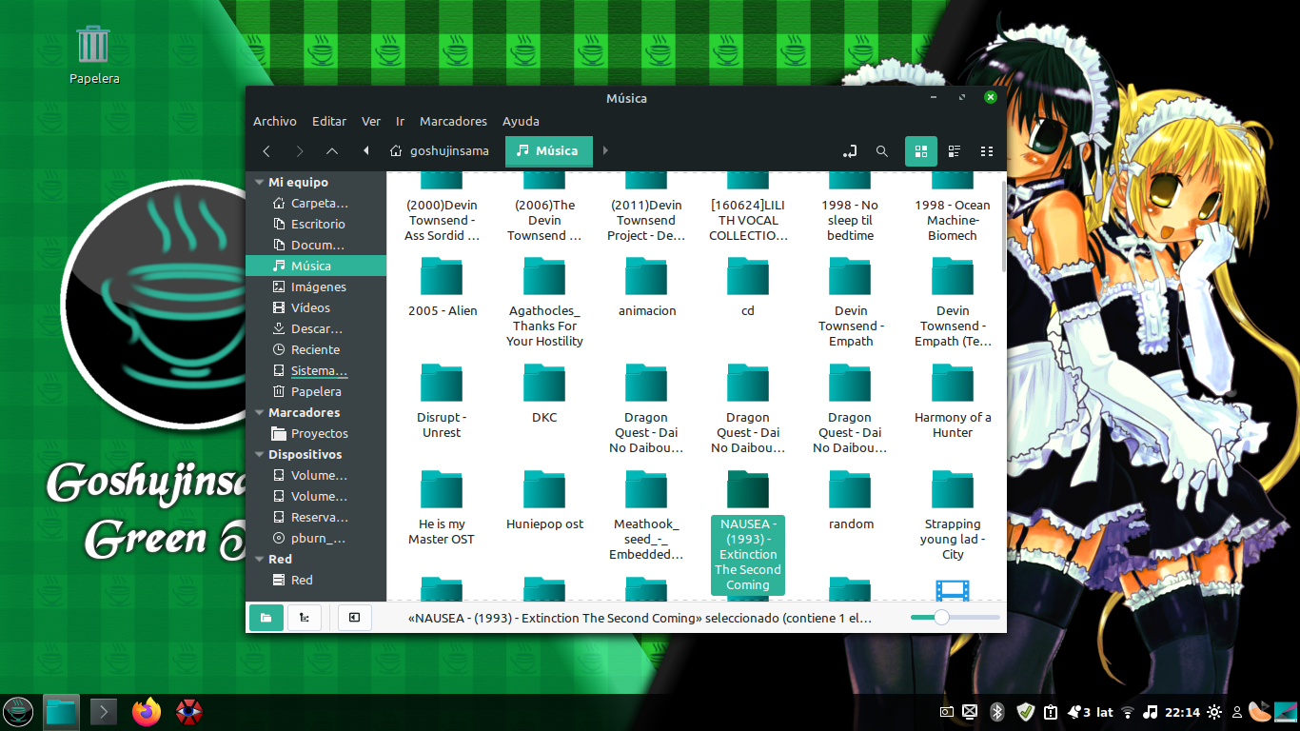Click the search magnifier icon in toolbar

click(x=882, y=151)
